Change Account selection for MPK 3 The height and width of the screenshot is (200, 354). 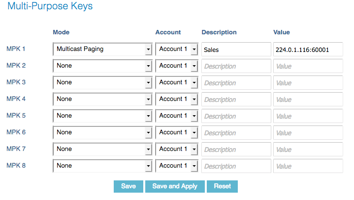[176, 82]
